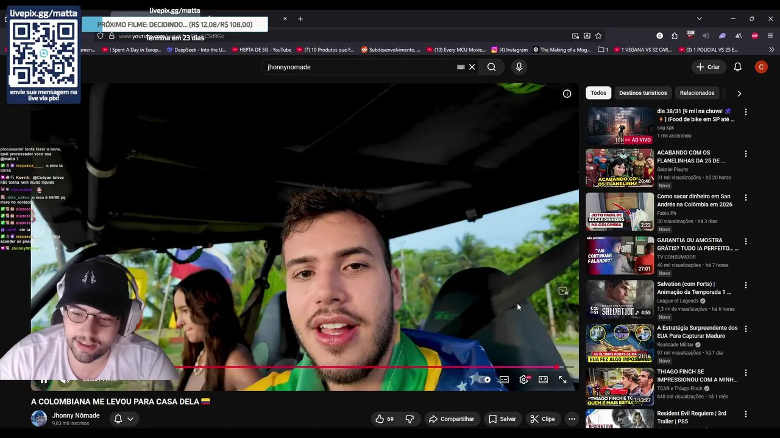The image size is (780, 438).
Task: Switch to theater mode
Action: click(543, 380)
